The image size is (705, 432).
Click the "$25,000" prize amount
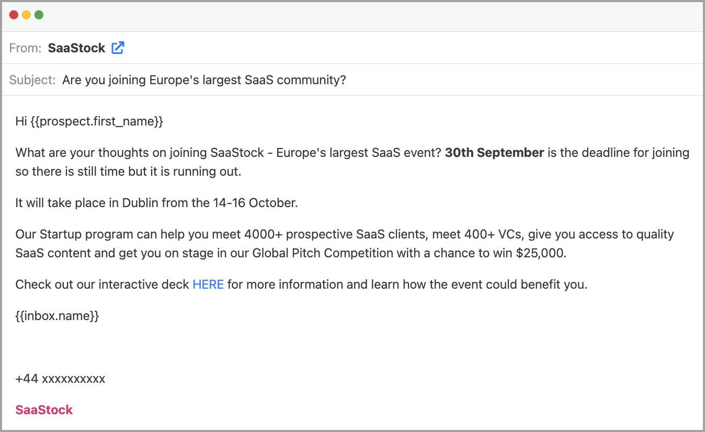pos(540,253)
